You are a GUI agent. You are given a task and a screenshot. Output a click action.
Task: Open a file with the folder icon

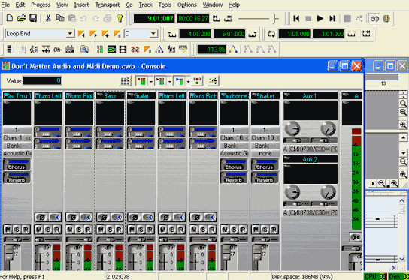(21, 18)
